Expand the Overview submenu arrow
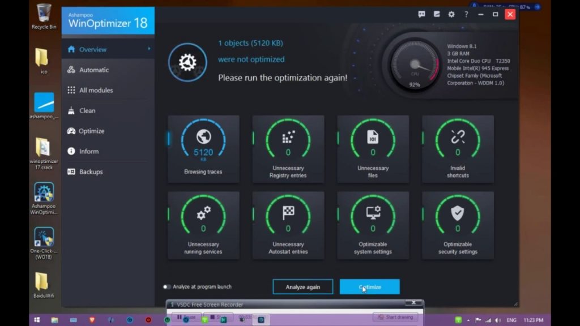The height and width of the screenshot is (326, 580). [x=149, y=49]
